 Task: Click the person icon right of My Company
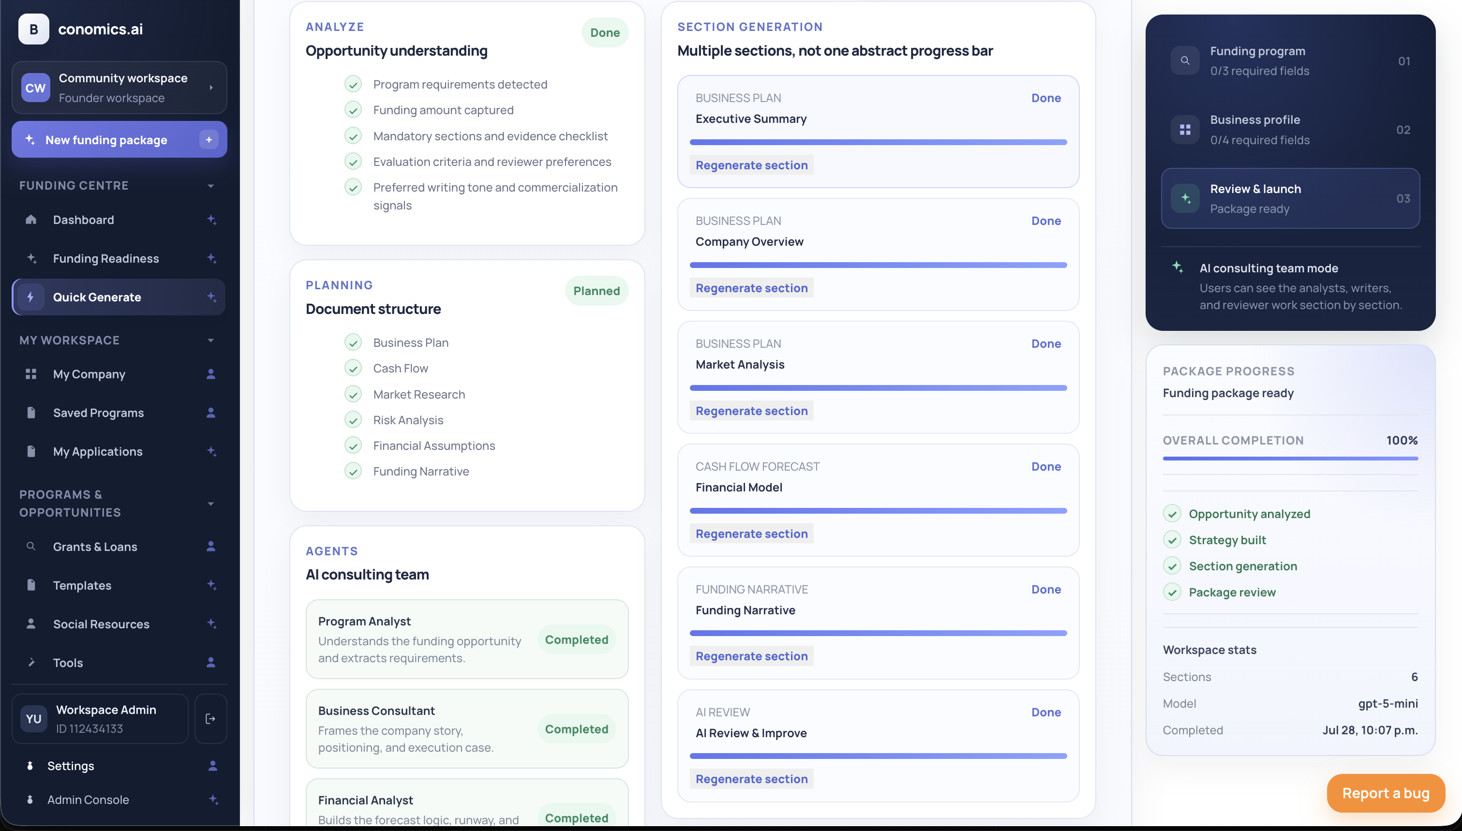pyautogui.click(x=211, y=374)
